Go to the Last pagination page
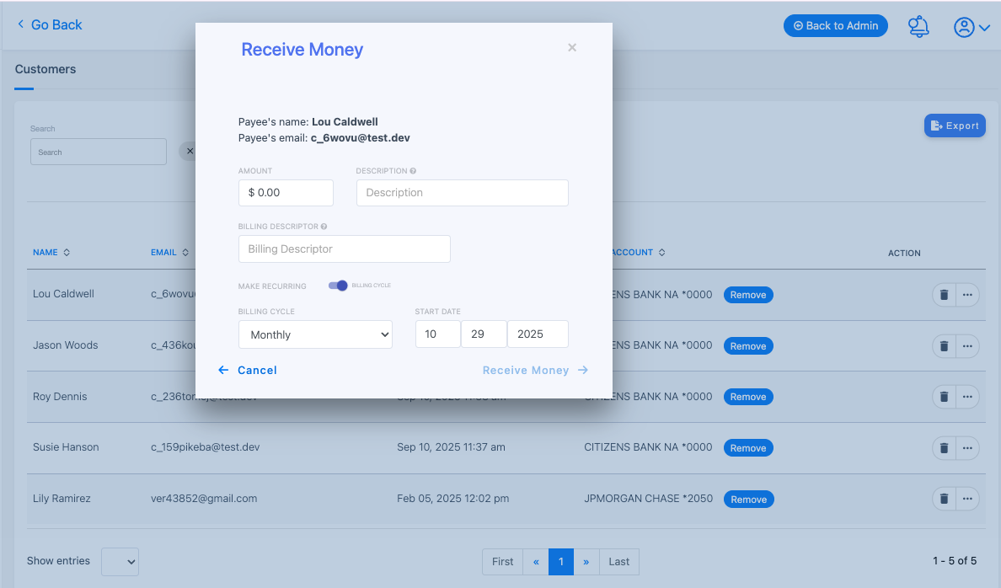Screen dimensions: 1001x588 pyautogui.click(x=618, y=562)
